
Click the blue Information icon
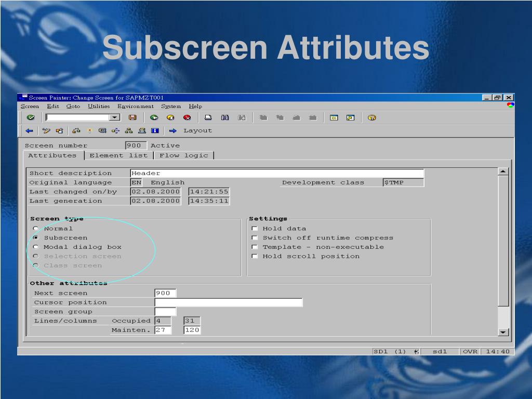coord(155,130)
